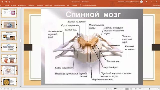The height and width of the screenshot is (90, 160).
Task: Open Customize Quick Access Toolbar dropdown
Action: pos(12,2)
